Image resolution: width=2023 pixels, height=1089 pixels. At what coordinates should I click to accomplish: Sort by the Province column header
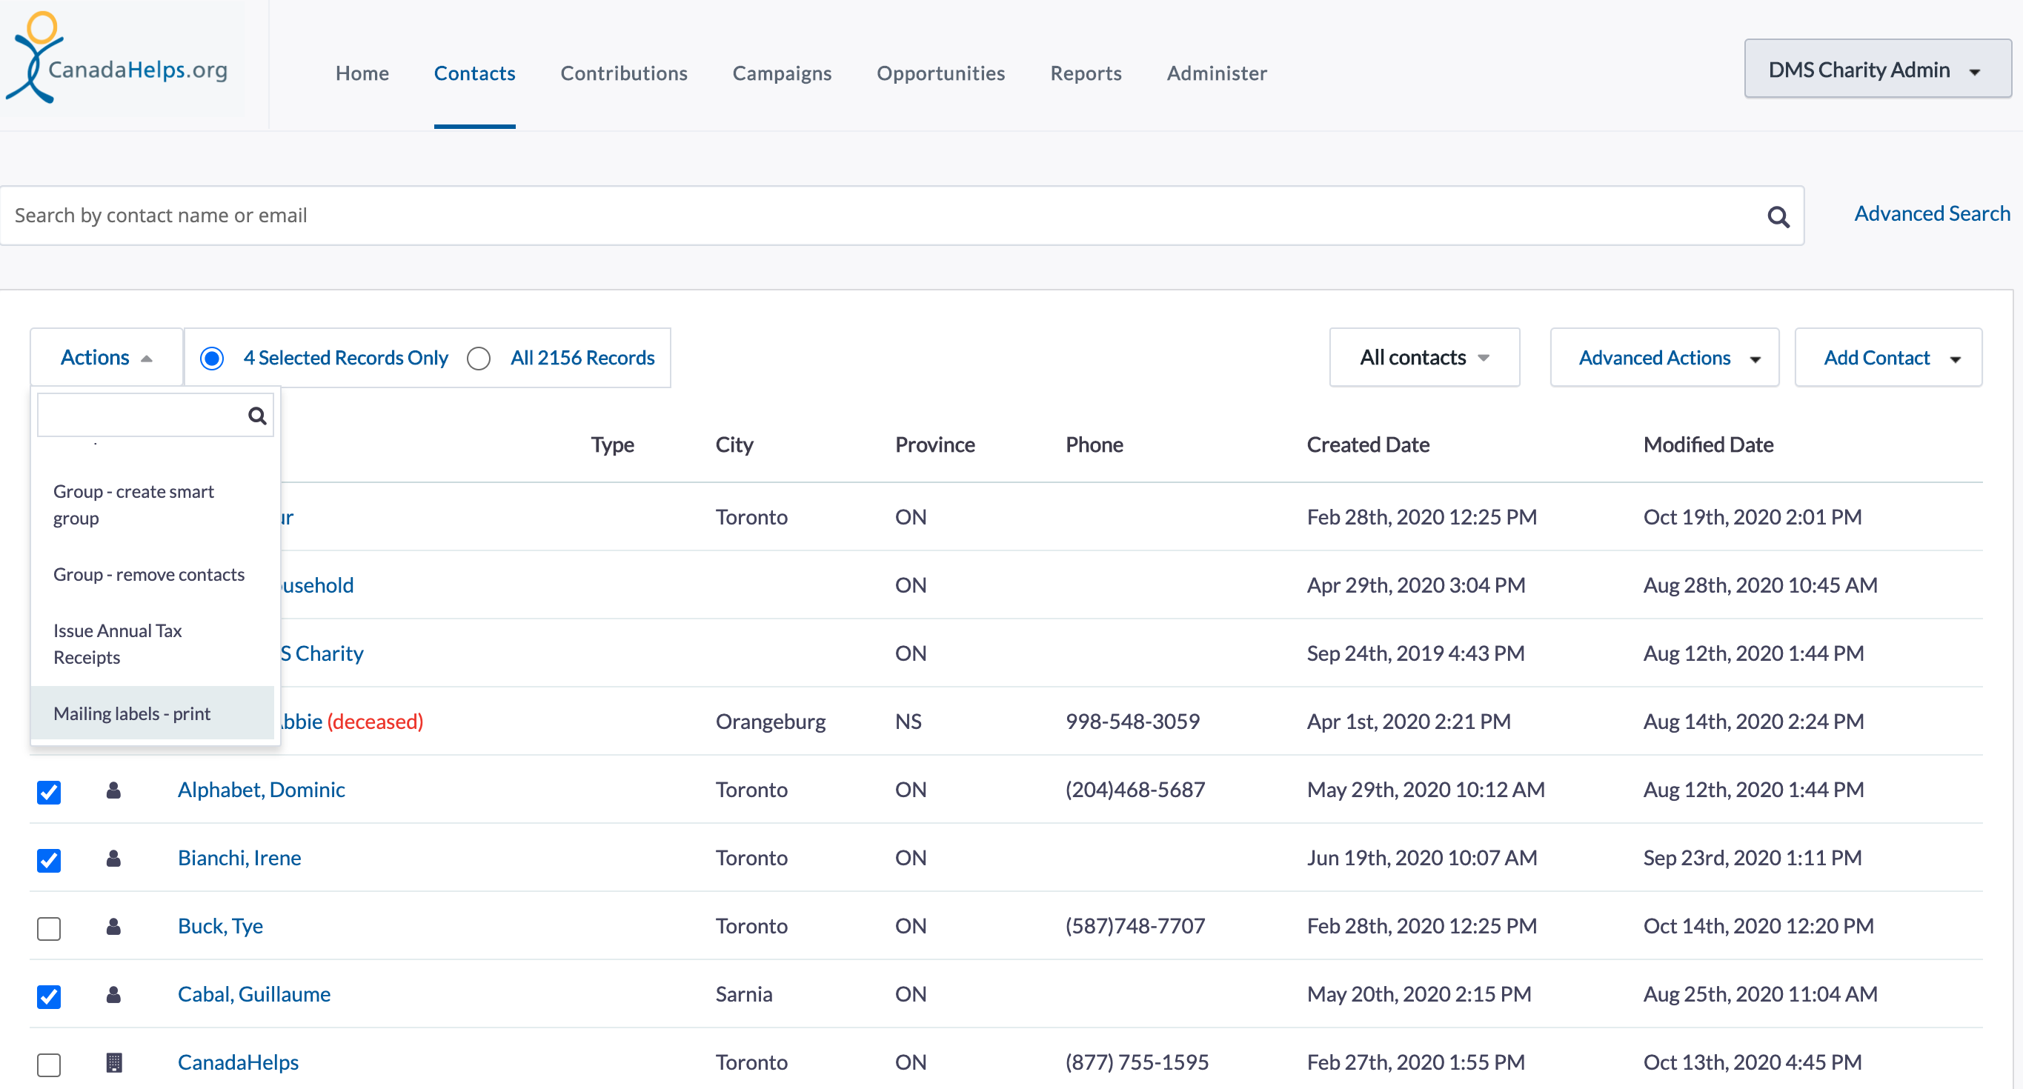(x=934, y=445)
